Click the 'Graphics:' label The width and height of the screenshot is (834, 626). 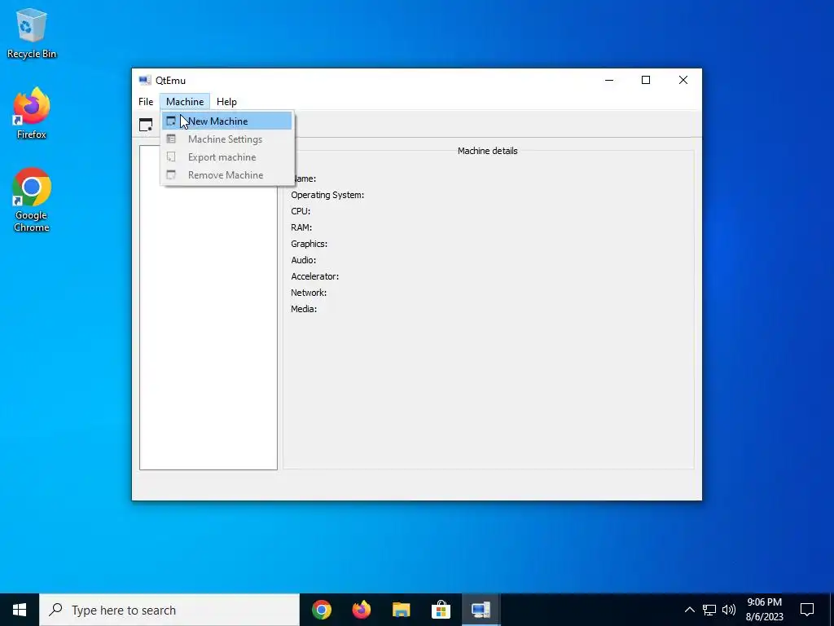coord(309,244)
